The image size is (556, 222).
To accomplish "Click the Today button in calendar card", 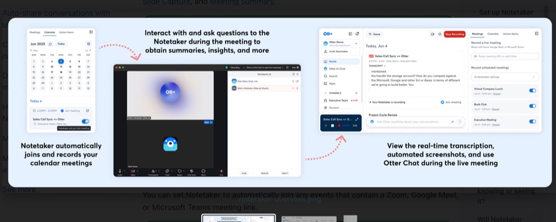I will point(61,44).
